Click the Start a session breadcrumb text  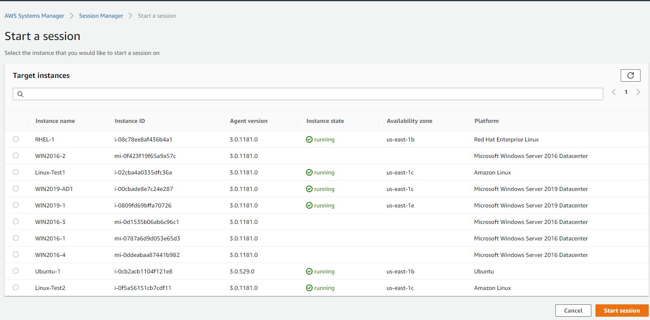tap(157, 16)
